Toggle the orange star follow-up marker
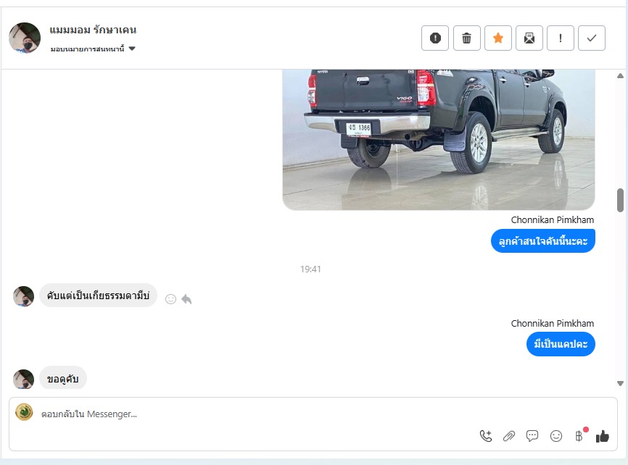This screenshot has width=628, height=465. pos(498,38)
